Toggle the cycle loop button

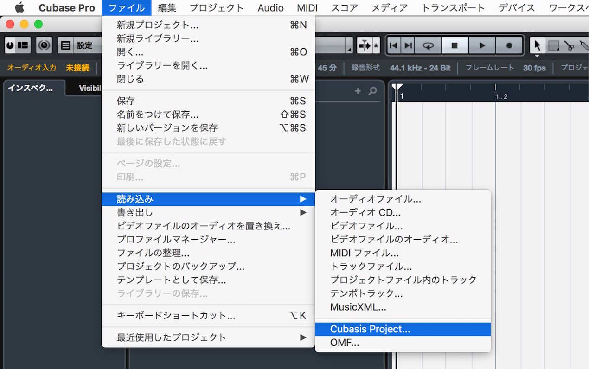[428, 45]
